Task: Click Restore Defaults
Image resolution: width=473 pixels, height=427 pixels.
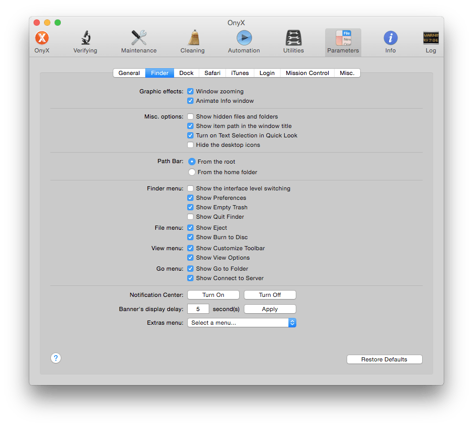Action: [384, 359]
